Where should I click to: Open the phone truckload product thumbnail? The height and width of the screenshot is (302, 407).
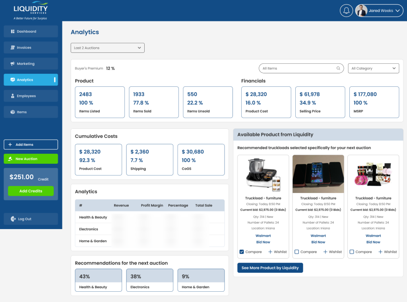coord(318,174)
